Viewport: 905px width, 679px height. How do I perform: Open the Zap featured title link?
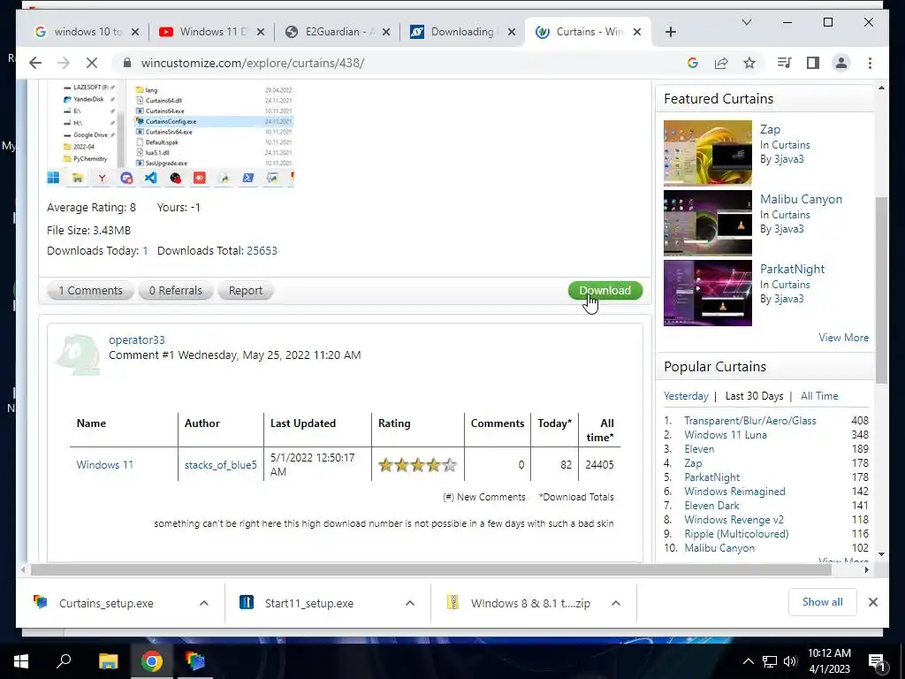point(770,129)
